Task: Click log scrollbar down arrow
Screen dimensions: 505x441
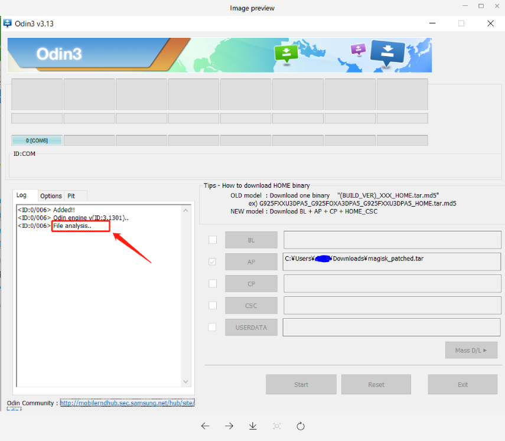Action: 186,381
